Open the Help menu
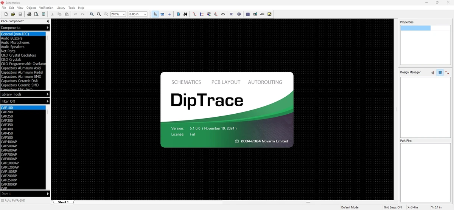This screenshot has width=454, height=210. [81, 8]
